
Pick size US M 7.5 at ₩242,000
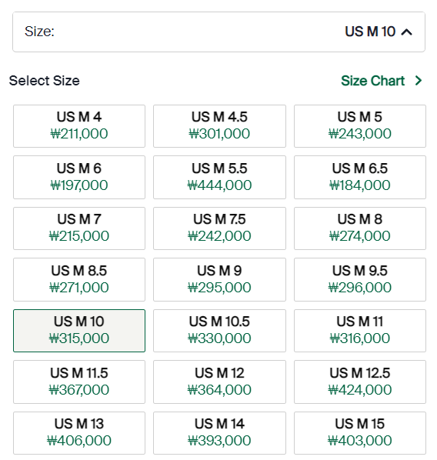point(219,228)
